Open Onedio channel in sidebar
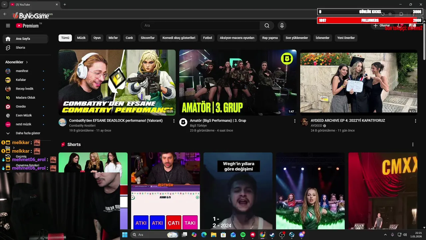The height and width of the screenshot is (240, 426). [25, 107]
